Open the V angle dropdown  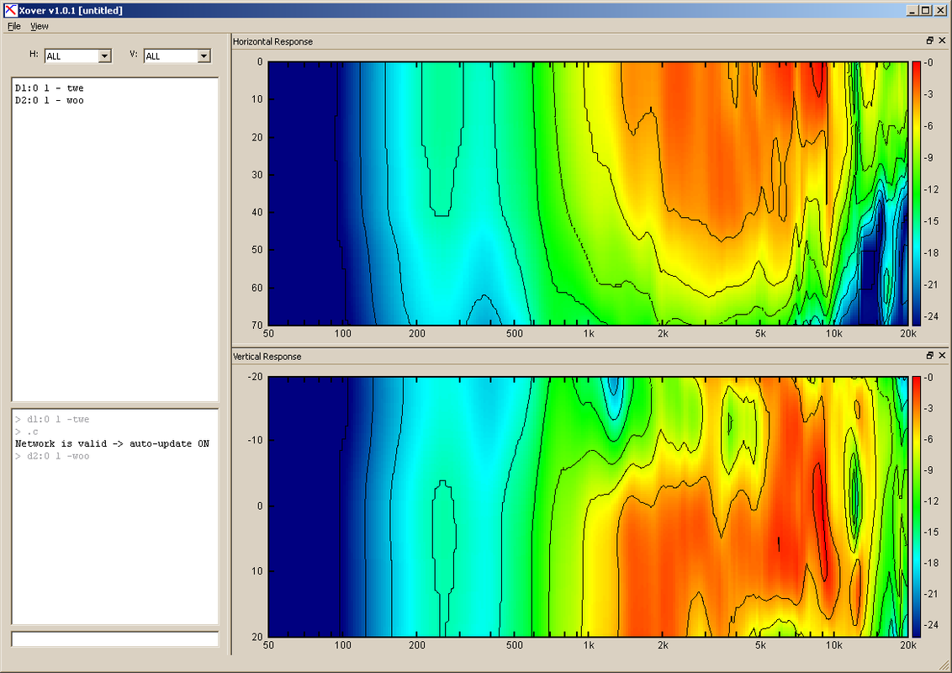click(204, 56)
